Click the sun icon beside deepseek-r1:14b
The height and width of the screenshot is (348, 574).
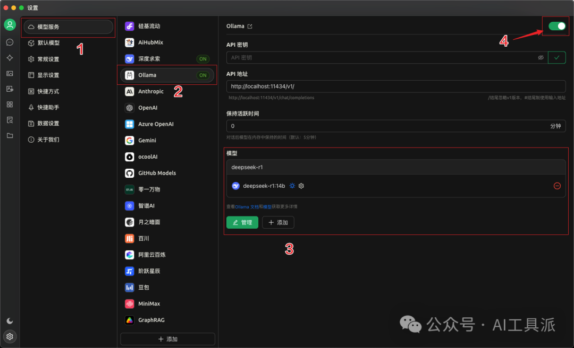click(292, 186)
